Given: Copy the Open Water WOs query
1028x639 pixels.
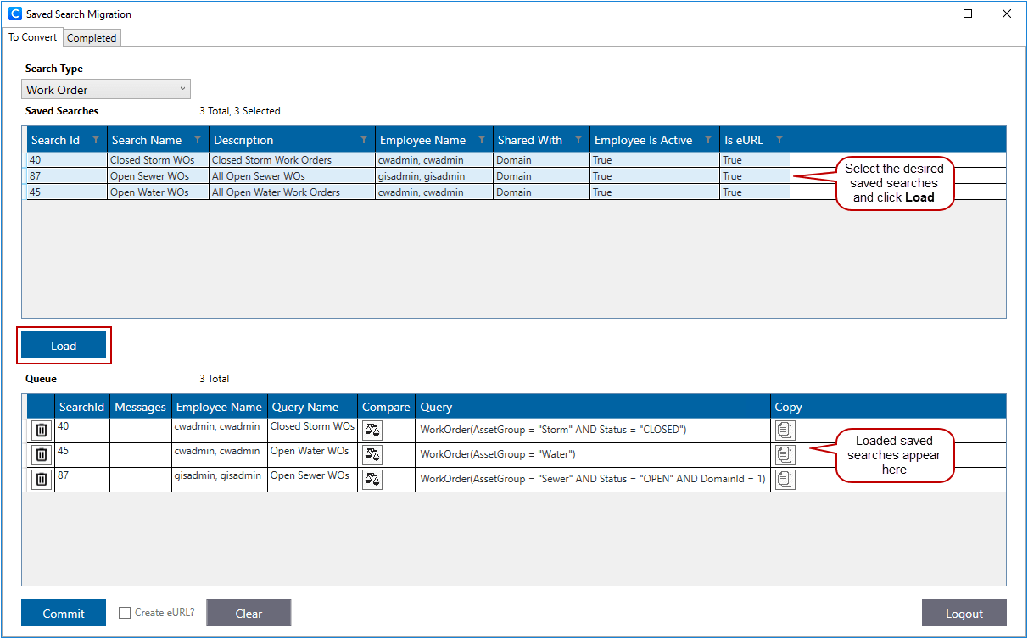Looking at the screenshot, I should coord(785,455).
